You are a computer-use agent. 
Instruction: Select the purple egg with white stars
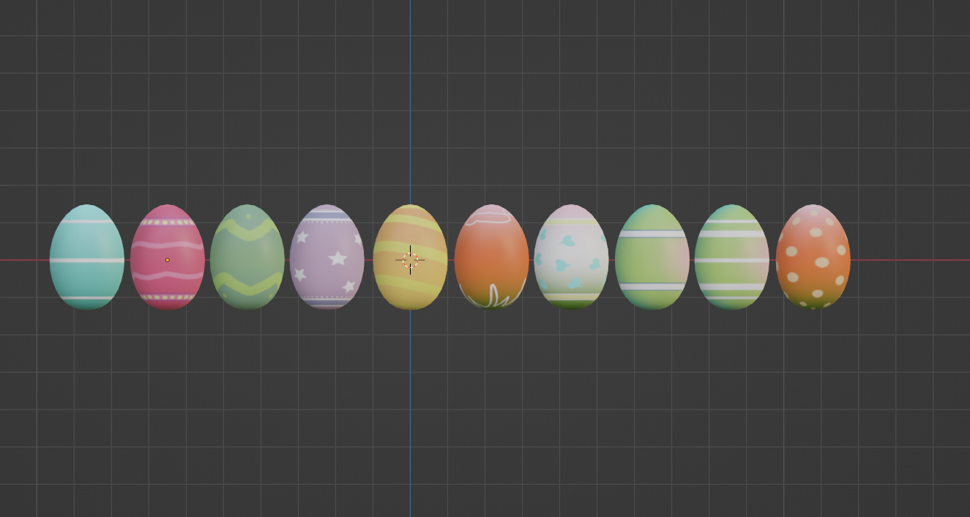327,257
